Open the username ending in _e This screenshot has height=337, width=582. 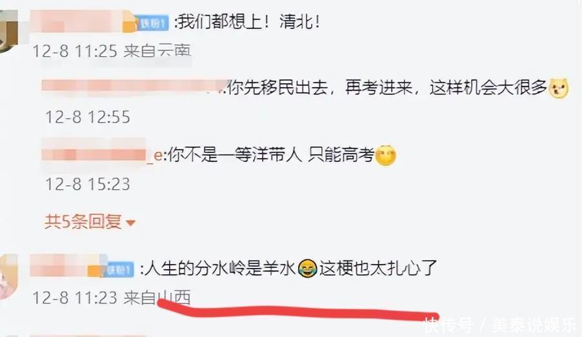[x=102, y=154]
